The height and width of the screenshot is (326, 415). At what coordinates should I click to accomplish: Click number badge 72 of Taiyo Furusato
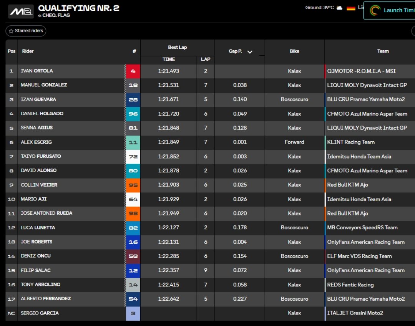(x=133, y=157)
